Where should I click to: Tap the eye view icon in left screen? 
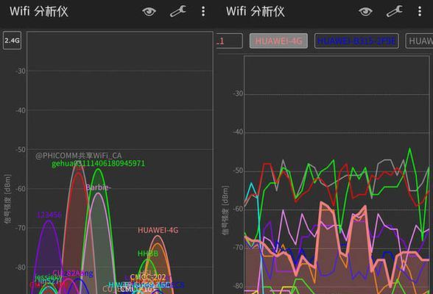[x=149, y=12]
